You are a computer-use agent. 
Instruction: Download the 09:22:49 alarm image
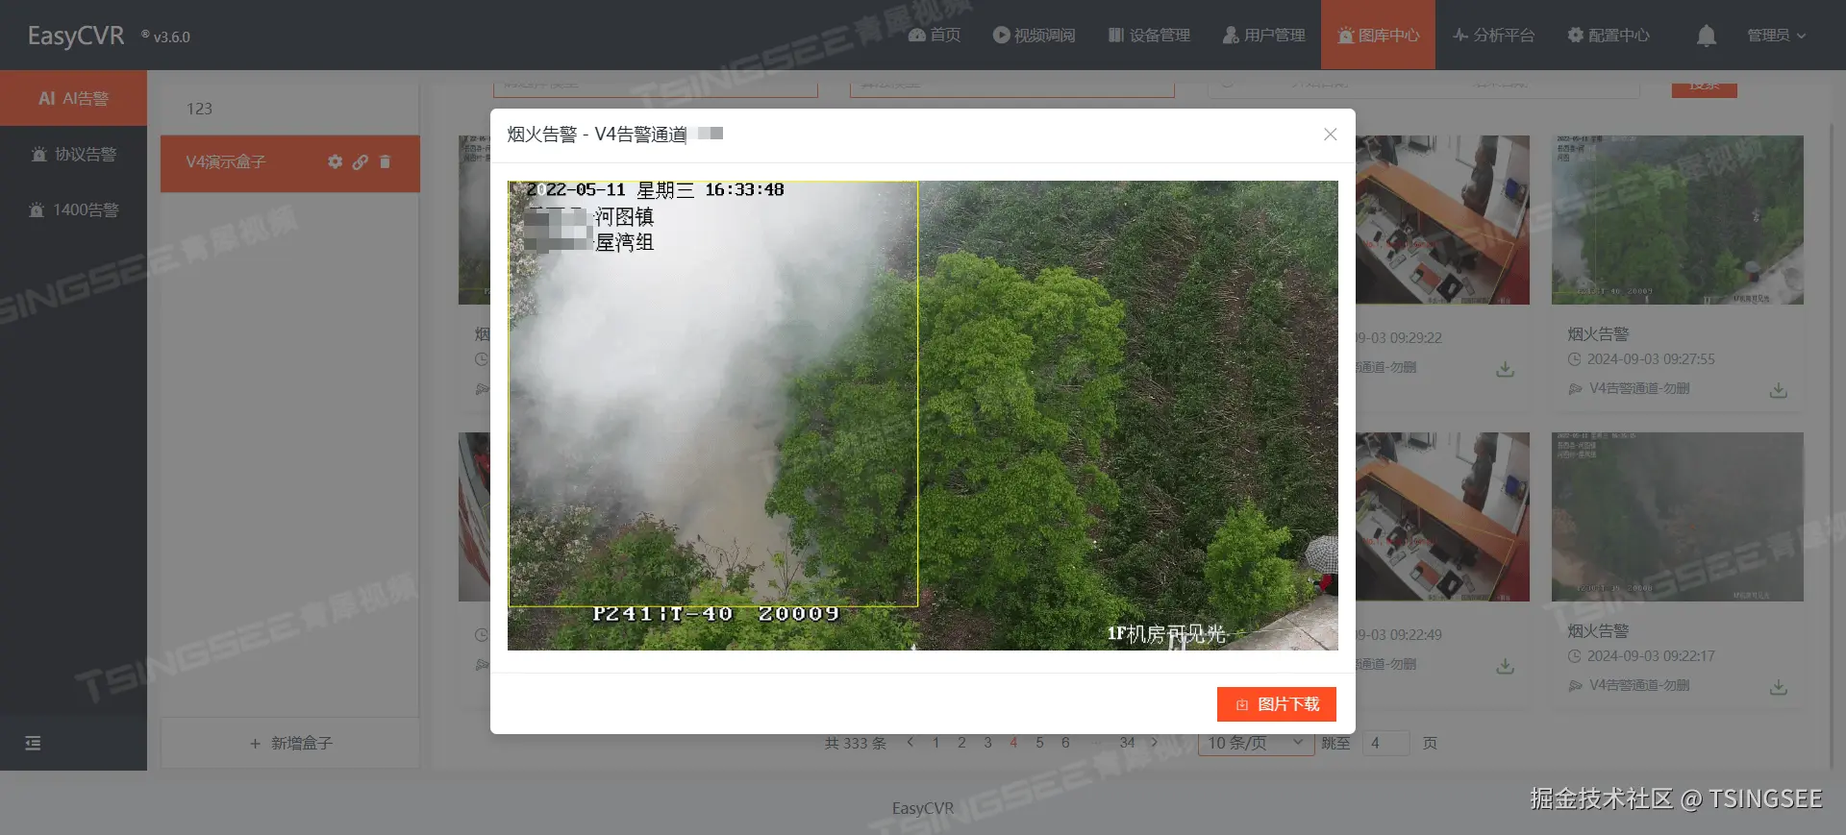click(1506, 666)
